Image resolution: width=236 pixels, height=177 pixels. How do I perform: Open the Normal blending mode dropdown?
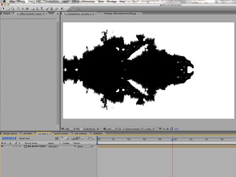(53, 146)
